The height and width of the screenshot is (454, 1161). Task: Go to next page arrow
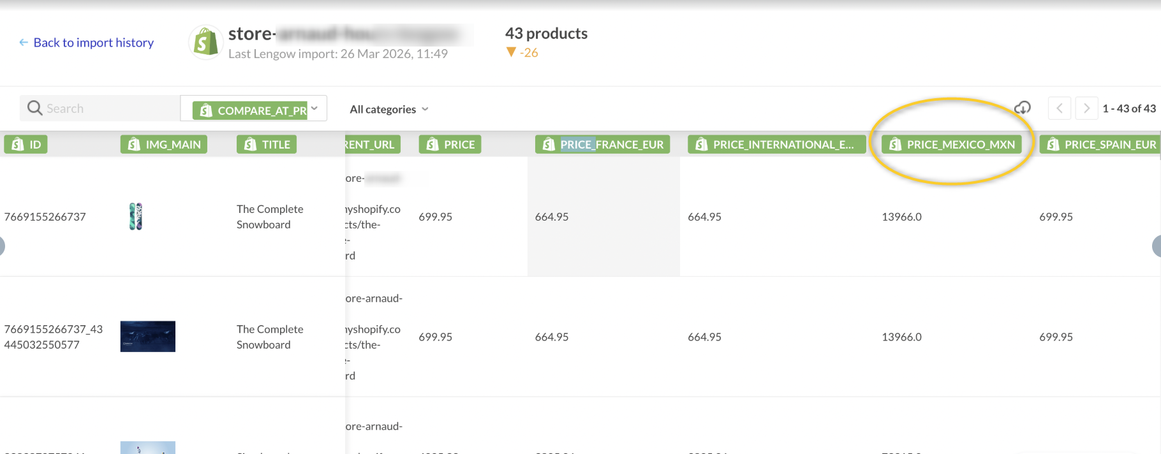click(x=1086, y=108)
